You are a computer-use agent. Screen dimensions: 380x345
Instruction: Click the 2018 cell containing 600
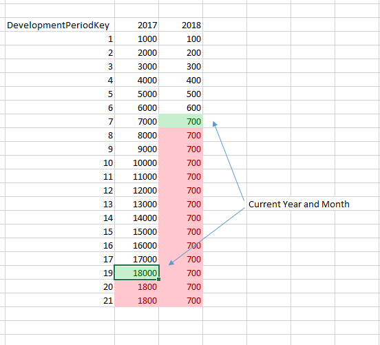click(181, 107)
